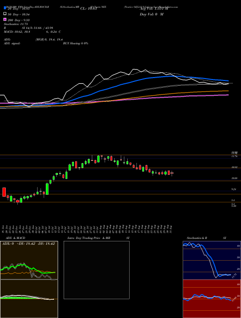The height and width of the screenshot is (318, 241).
Task: Click the blue 20 day EMA line end
Action: pyautogui.click(x=228, y=81)
